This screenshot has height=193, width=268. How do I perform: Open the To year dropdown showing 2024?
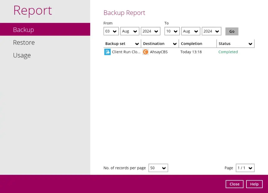(211, 31)
